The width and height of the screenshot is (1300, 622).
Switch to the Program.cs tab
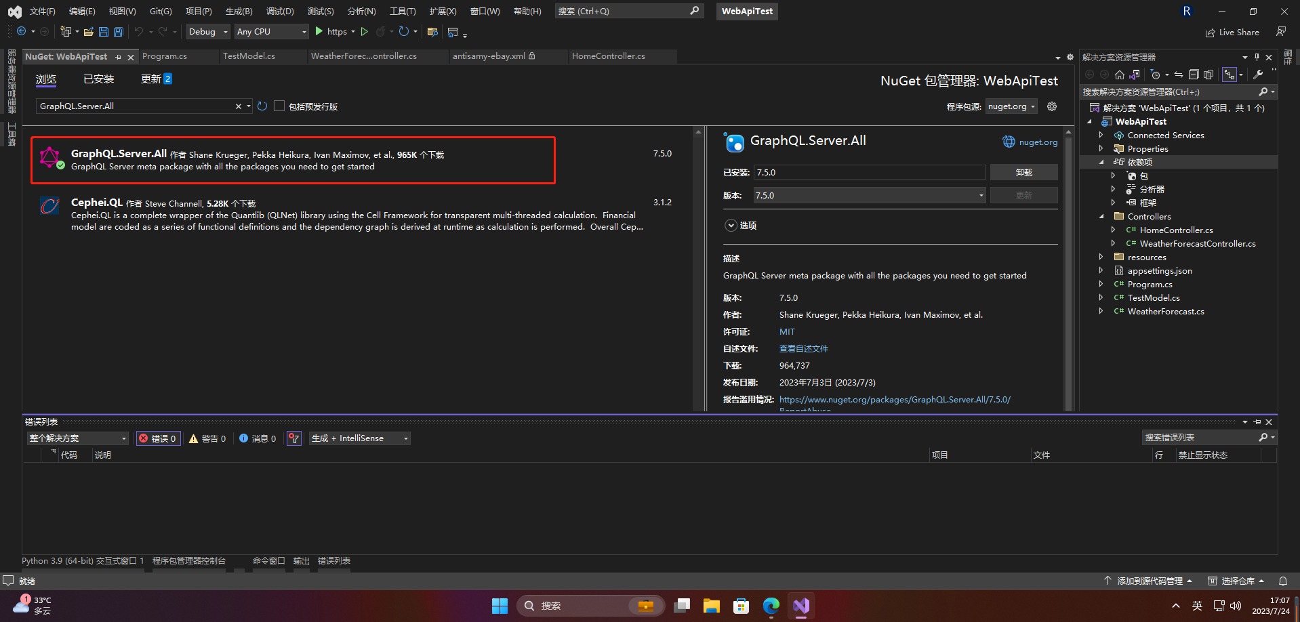point(165,56)
